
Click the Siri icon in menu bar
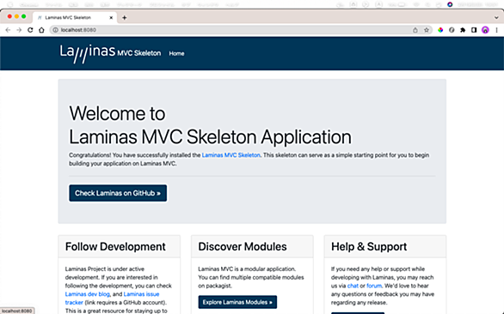click(x=450, y=4)
